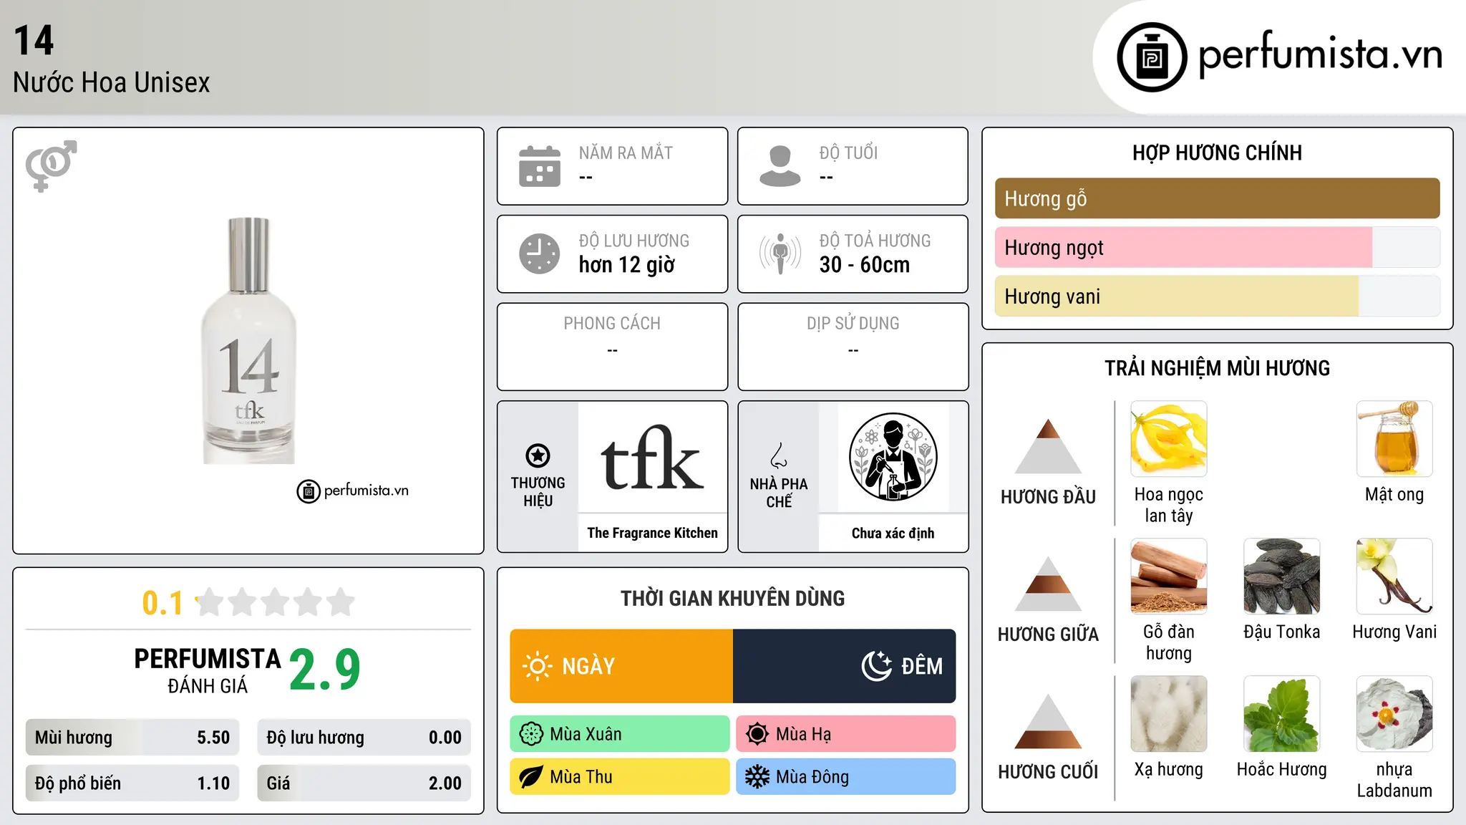The height and width of the screenshot is (825, 1466).
Task: Click the 2.9 Perfumista rating value
Action: click(x=325, y=670)
